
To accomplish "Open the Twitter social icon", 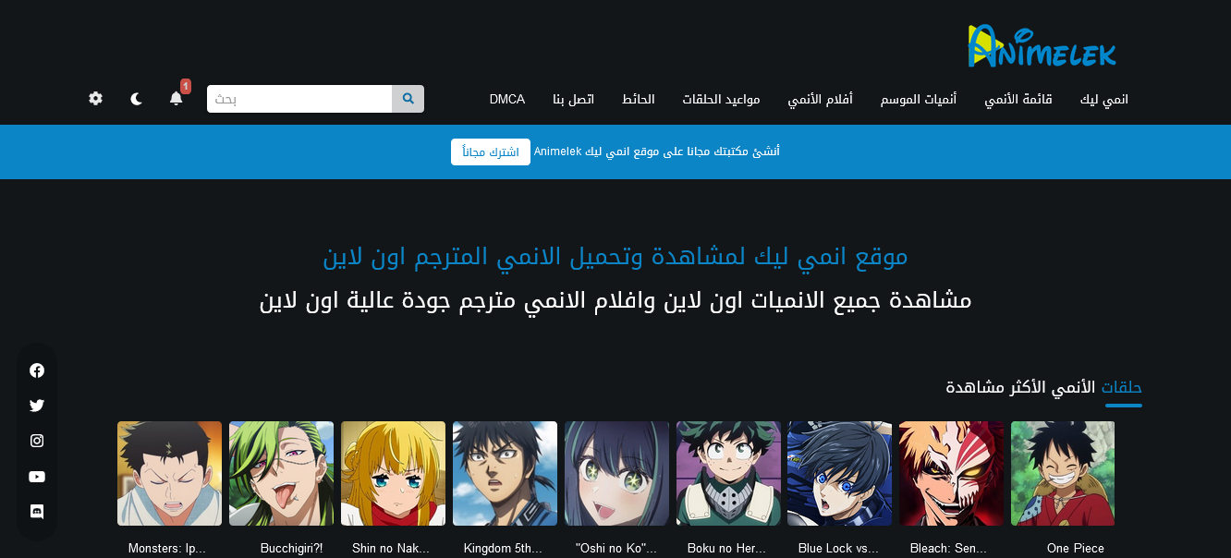I will [37, 406].
